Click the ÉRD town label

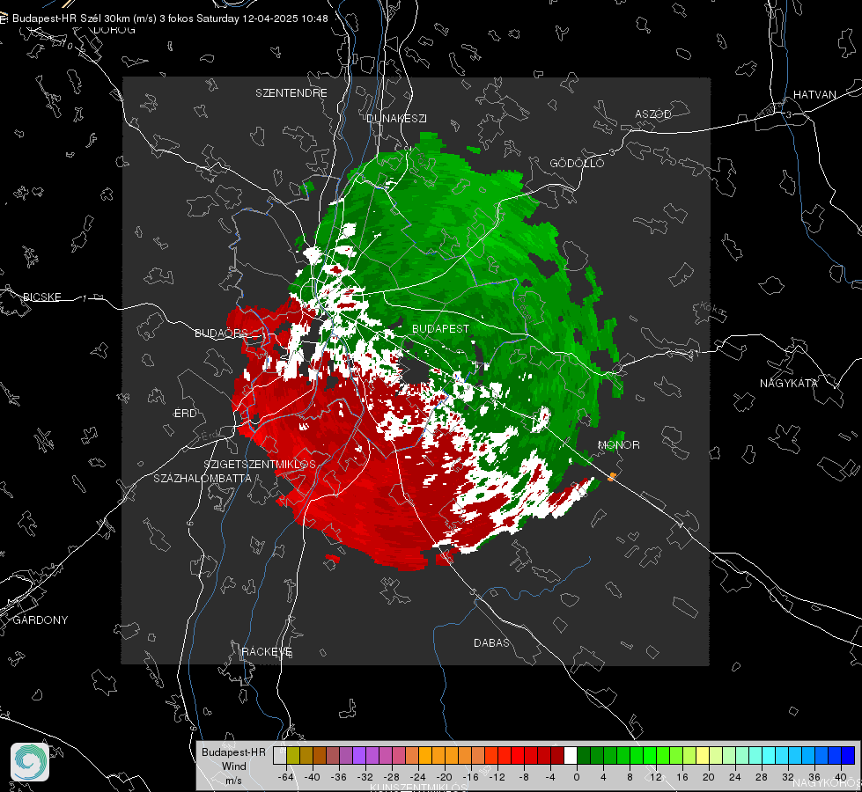pyautogui.click(x=185, y=414)
